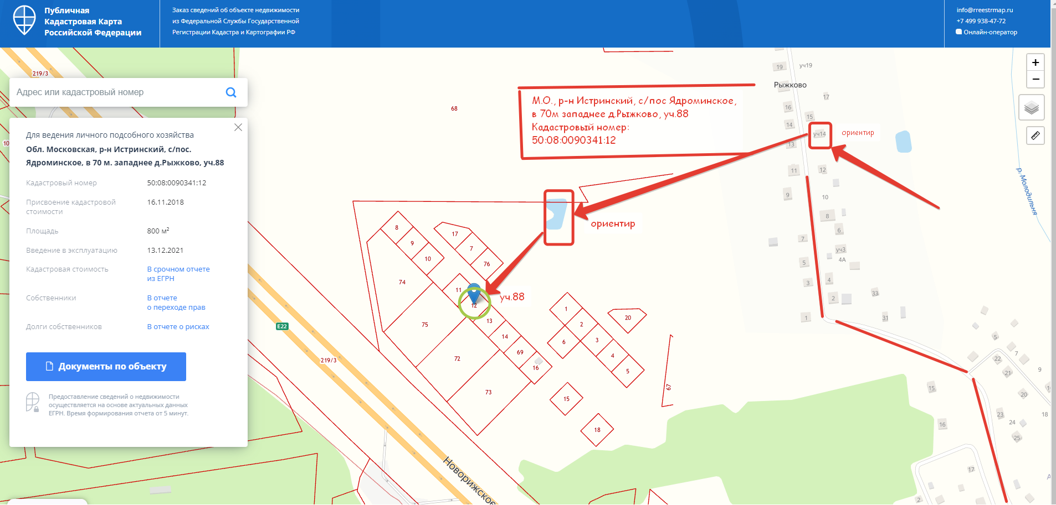Click the parcel label 68 on the map
Image resolution: width=1056 pixels, height=505 pixels.
[454, 108]
